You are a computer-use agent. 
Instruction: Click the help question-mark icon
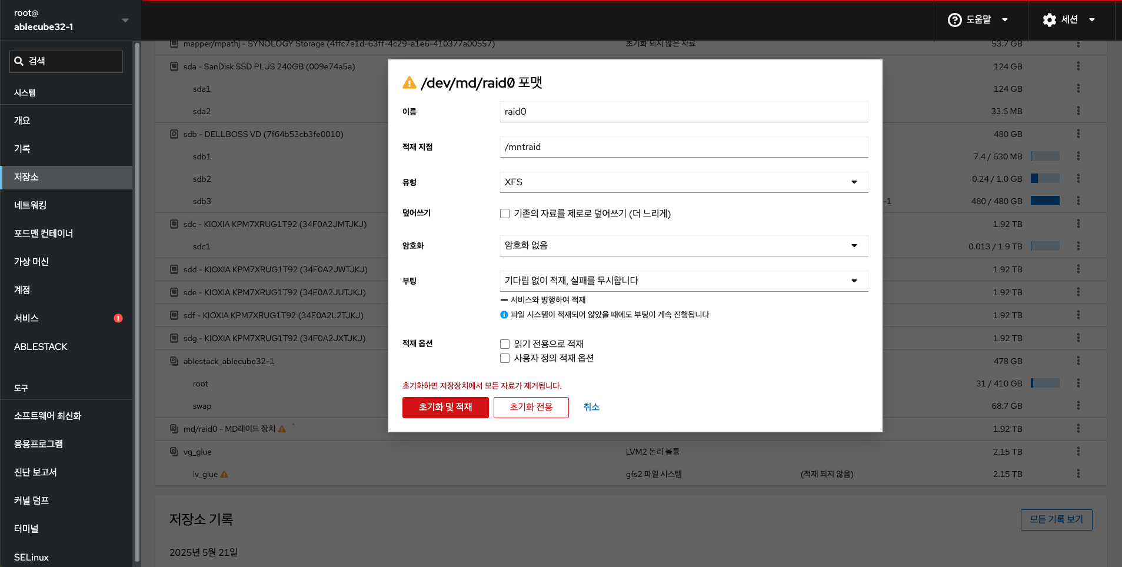click(x=954, y=20)
